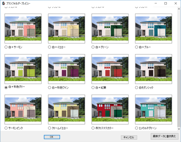
Task: Click the scrollbar down arrow
Action: click(x=179, y=129)
